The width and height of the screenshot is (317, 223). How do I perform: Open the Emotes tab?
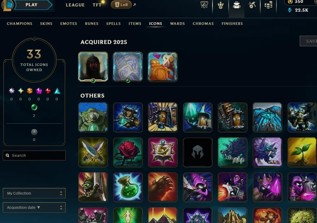tap(69, 24)
